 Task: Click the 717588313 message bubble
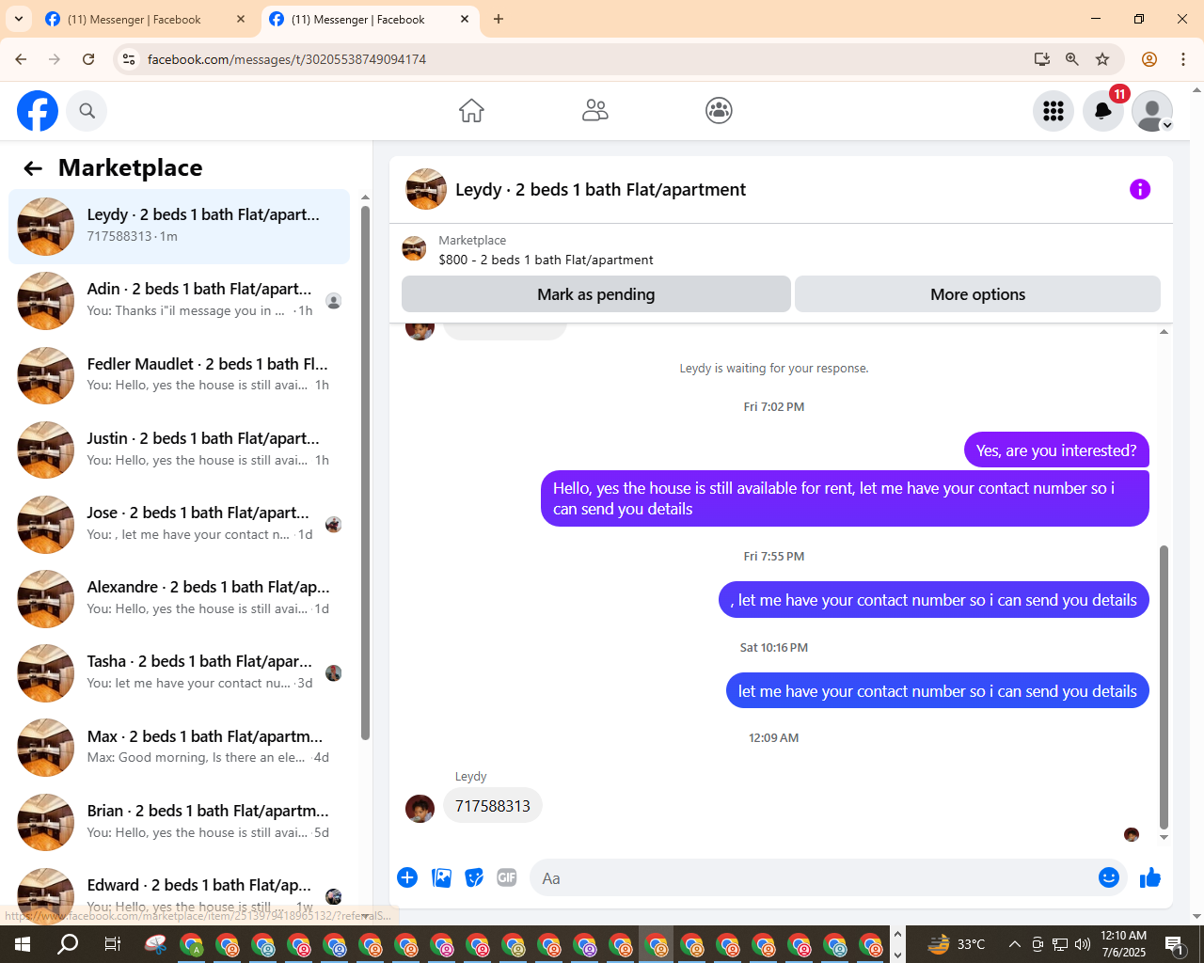click(493, 806)
